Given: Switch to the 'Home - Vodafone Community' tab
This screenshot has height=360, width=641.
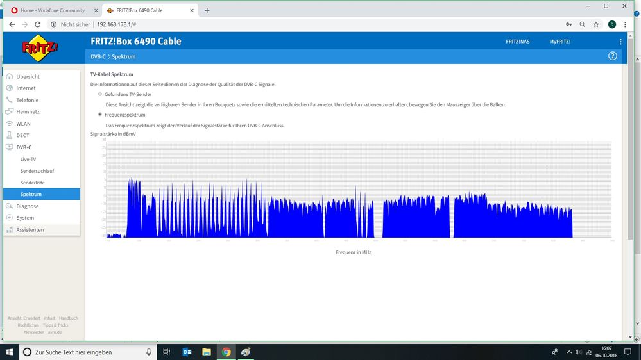Looking at the screenshot, I should (x=53, y=10).
